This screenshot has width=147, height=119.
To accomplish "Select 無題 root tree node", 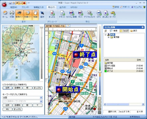I will point(112,35).
